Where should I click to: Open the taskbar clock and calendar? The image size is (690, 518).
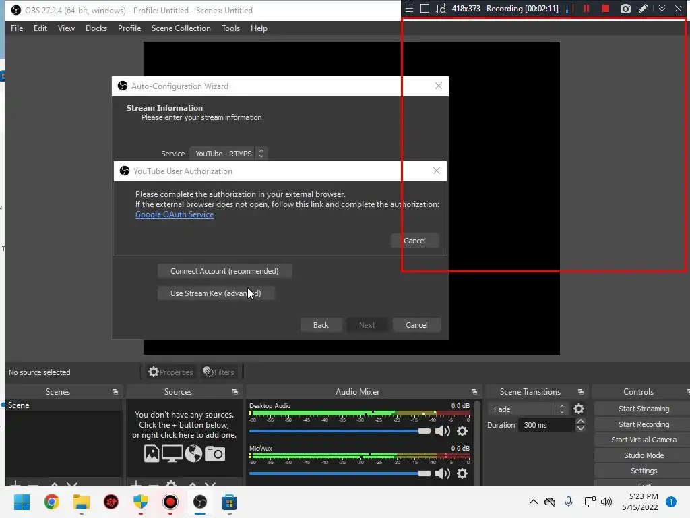click(640, 502)
